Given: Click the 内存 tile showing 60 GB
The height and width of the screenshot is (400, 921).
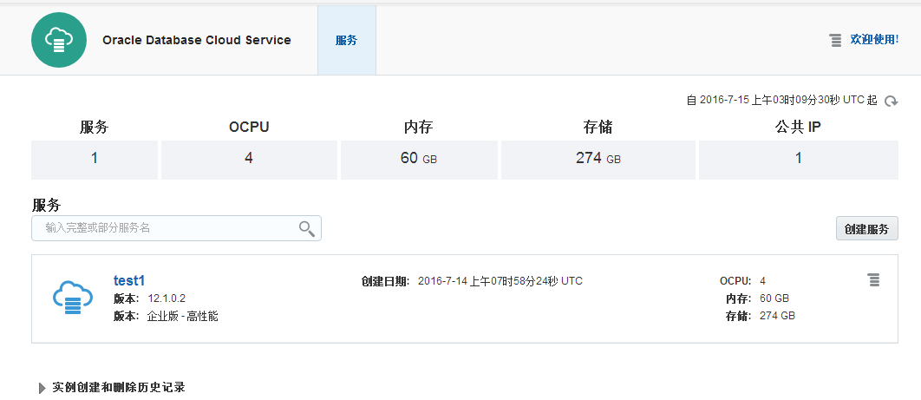Looking at the screenshot, I should (419, 159).
